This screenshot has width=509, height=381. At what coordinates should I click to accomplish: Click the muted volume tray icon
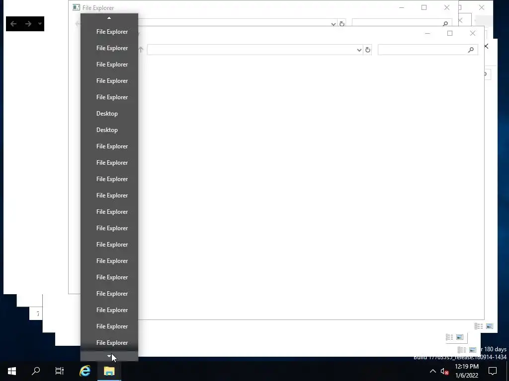pos(445,371)
